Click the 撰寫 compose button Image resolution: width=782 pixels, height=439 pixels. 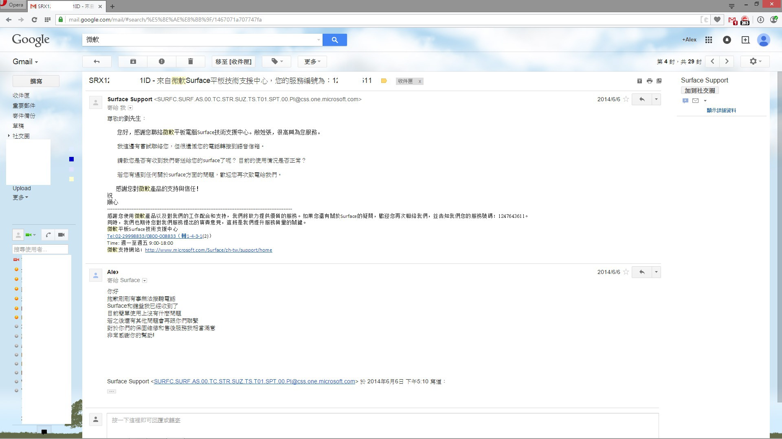pos(36,81)
